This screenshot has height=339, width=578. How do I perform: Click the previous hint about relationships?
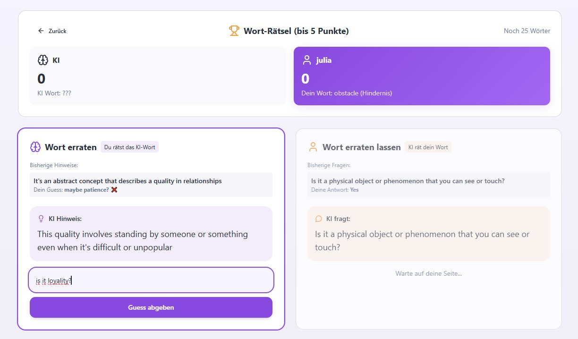127,181
